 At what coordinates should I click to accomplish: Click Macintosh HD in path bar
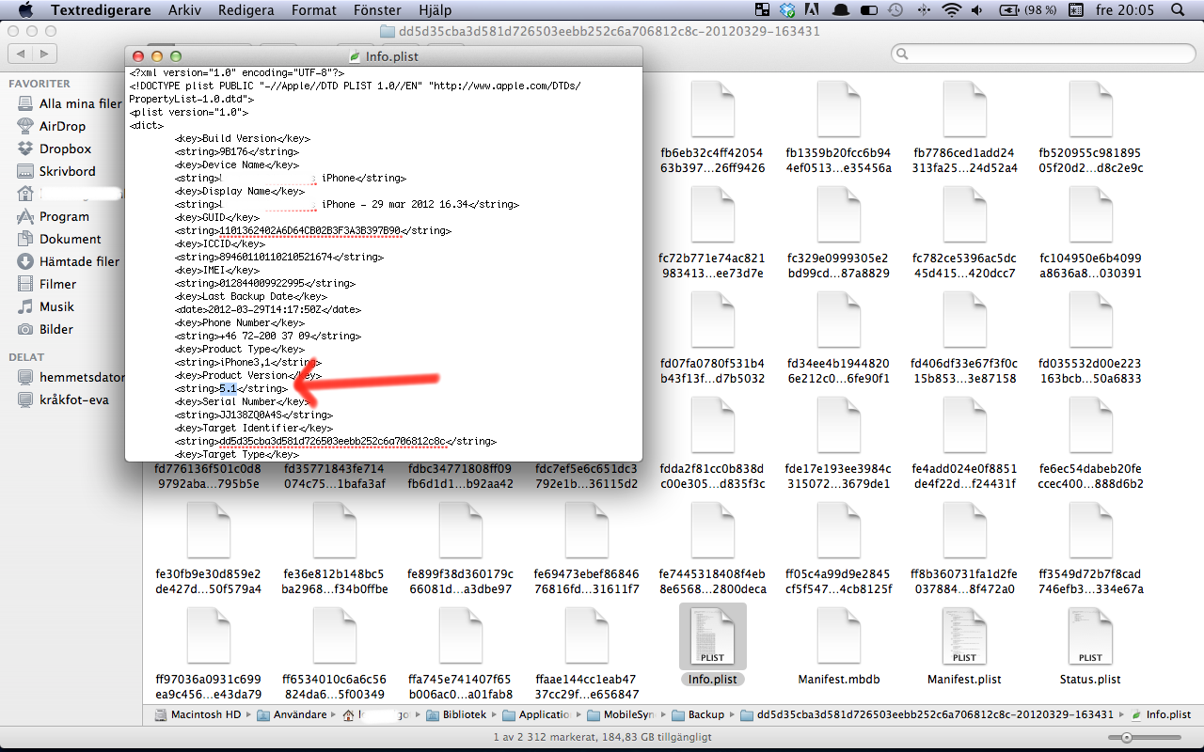tap(198, 714)
